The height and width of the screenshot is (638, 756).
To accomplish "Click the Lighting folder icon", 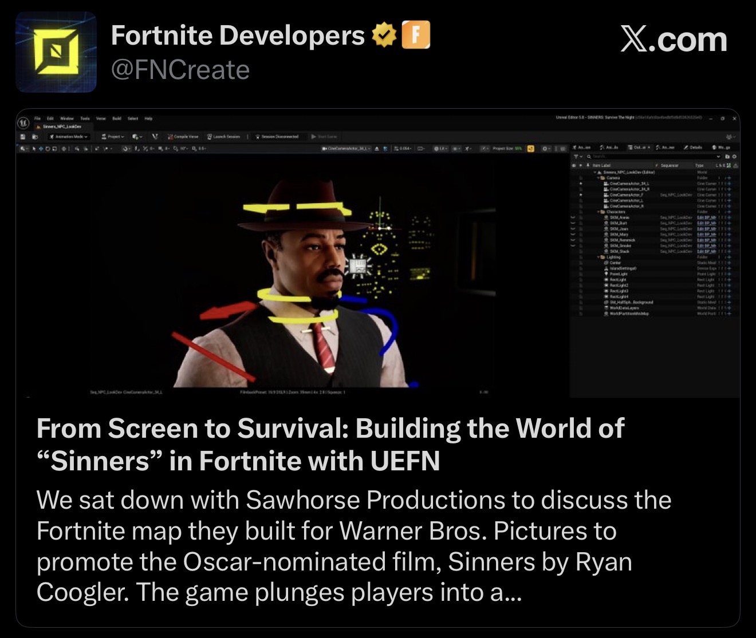I will tap(602, 257).
